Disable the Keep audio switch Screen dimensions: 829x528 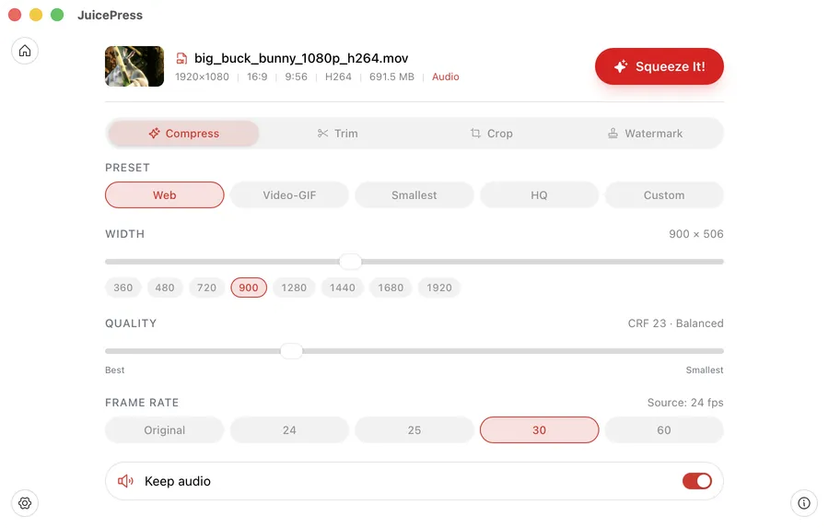tap(696, 481)
